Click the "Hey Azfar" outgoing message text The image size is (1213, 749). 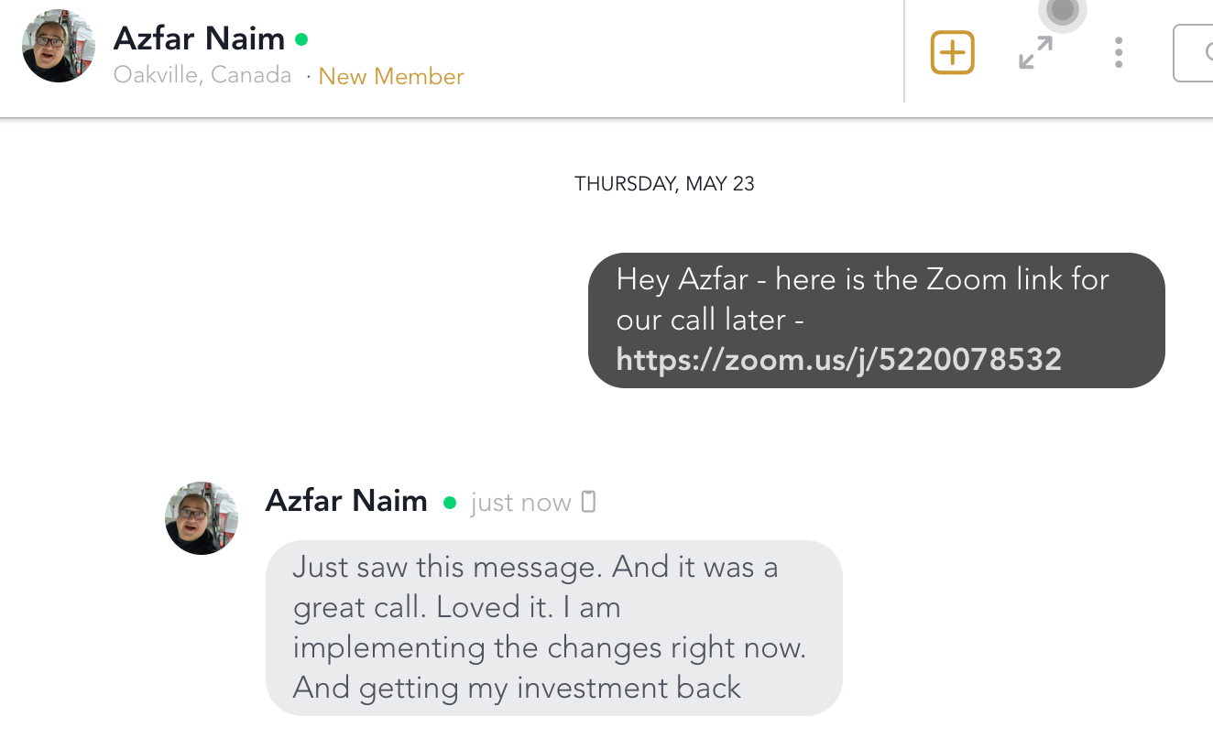tap(862, 279)
